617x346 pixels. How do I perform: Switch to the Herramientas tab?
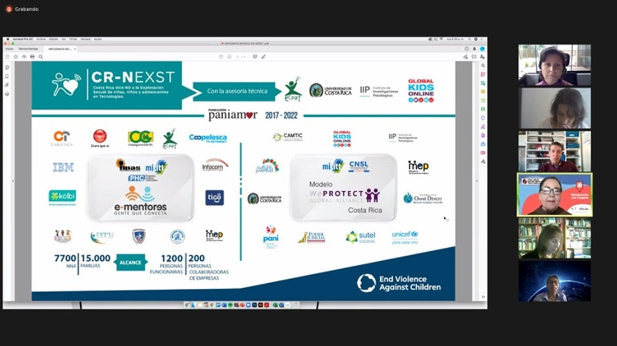point(29,49)
